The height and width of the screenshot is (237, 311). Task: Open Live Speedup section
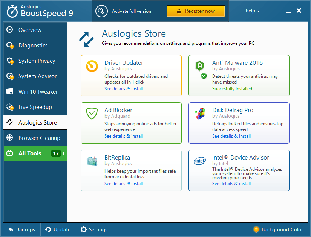[35, 107]
